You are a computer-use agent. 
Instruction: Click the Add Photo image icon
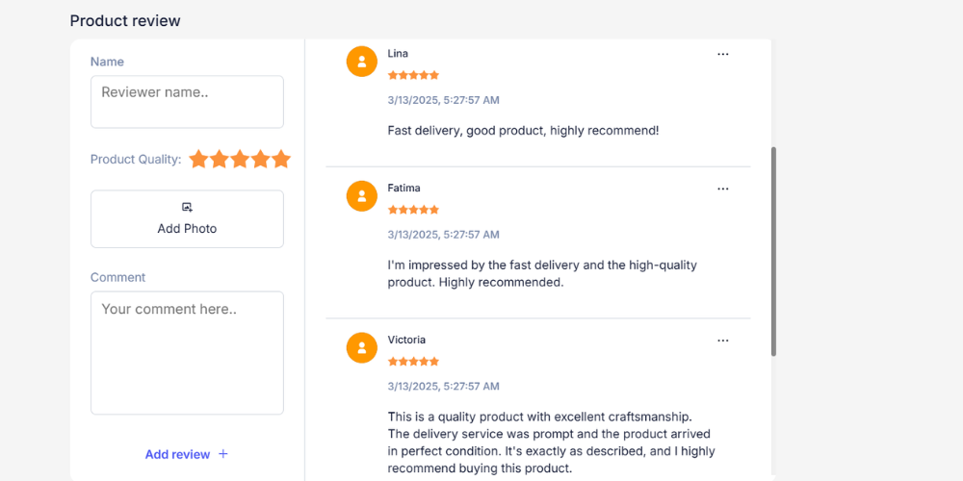187,207
